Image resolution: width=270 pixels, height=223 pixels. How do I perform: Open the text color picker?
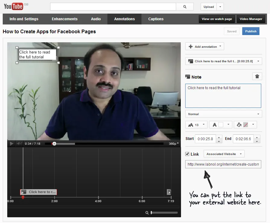220,124
